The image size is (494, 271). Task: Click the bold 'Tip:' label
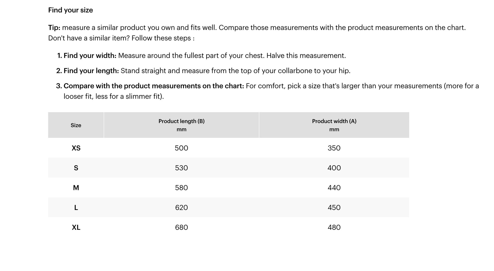click(x=54, y=28)
